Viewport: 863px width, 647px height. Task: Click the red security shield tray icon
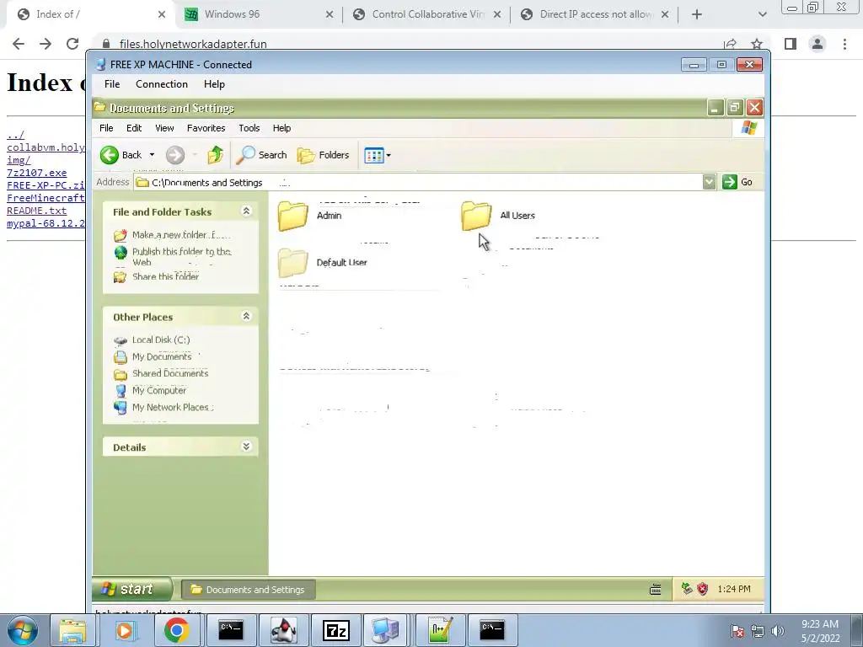coord(702,589)
